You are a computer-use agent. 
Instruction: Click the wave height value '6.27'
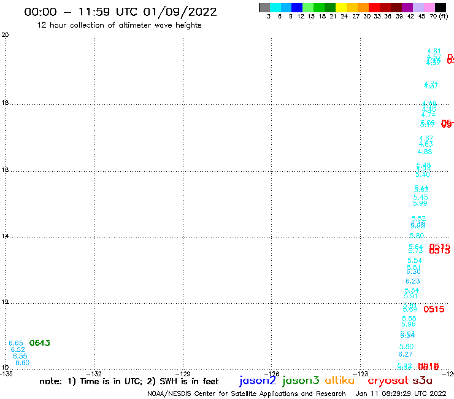point(406,354)
